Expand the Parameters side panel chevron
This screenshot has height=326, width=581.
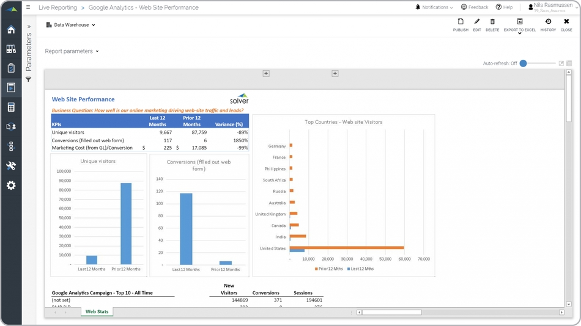28,27
